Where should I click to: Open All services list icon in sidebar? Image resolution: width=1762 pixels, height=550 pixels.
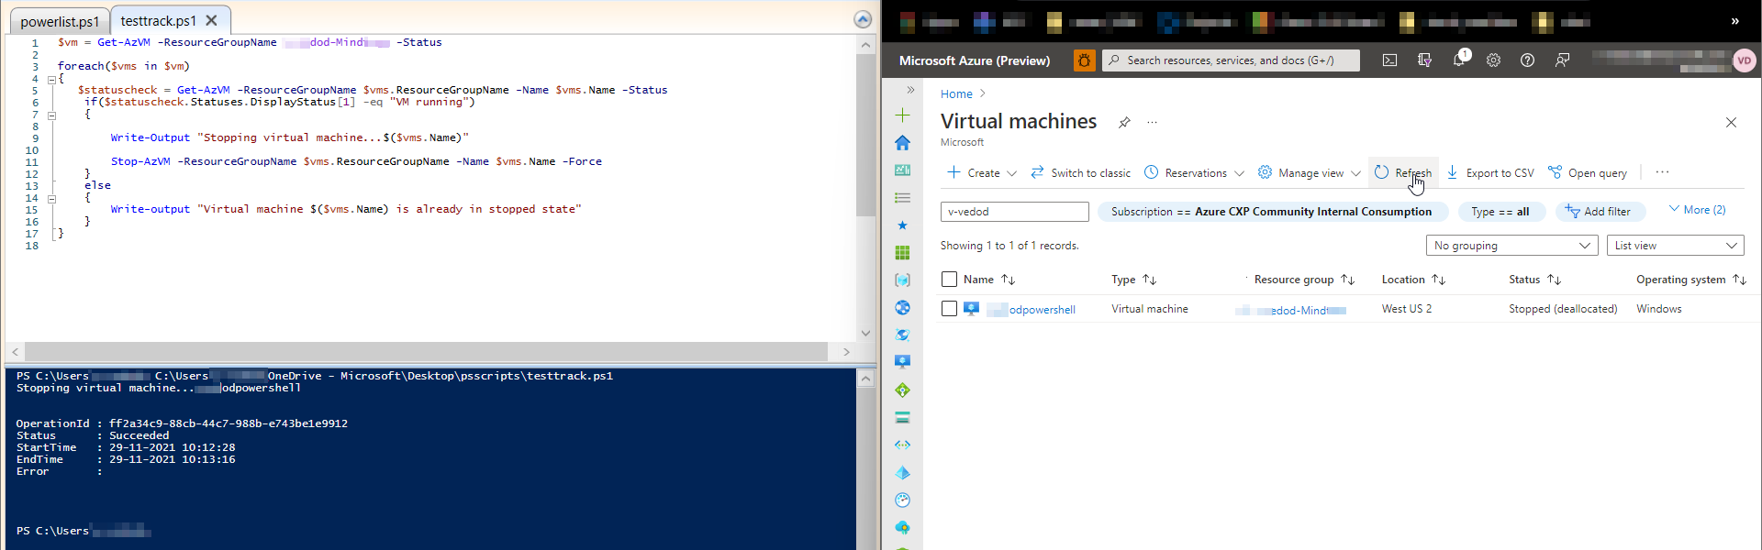tap(902, 198)
